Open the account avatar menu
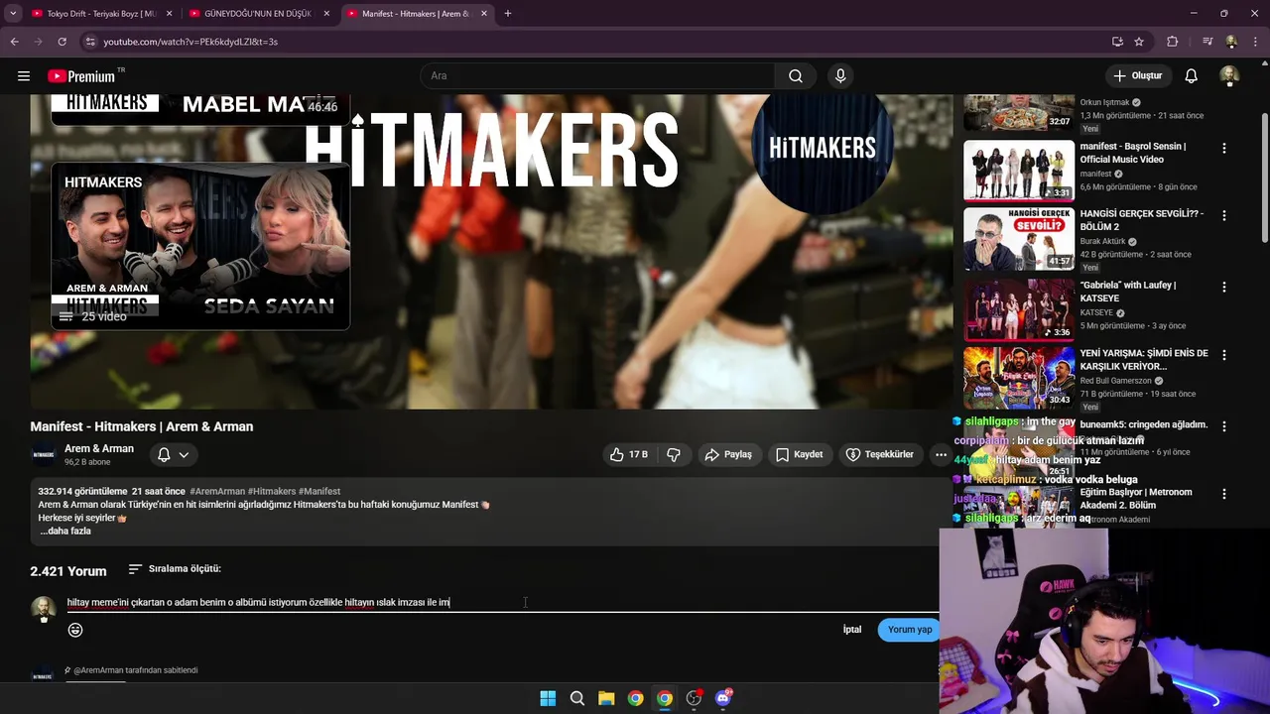Screen dimensions: 1270x714 click(1229, 75)
